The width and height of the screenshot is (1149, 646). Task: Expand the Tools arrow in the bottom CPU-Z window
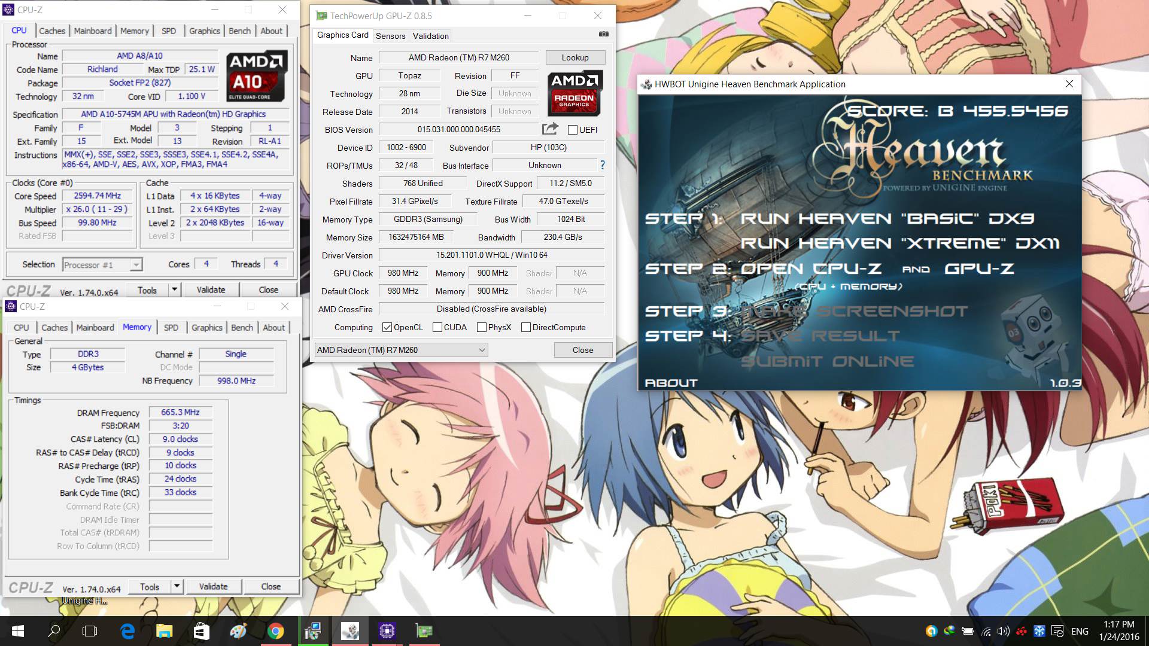tap(177, 586)
